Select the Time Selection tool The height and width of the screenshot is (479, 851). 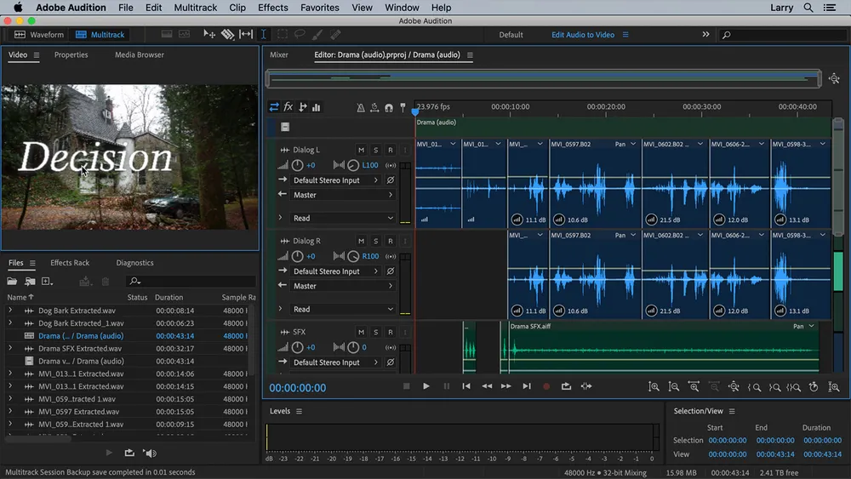(263, 34)
